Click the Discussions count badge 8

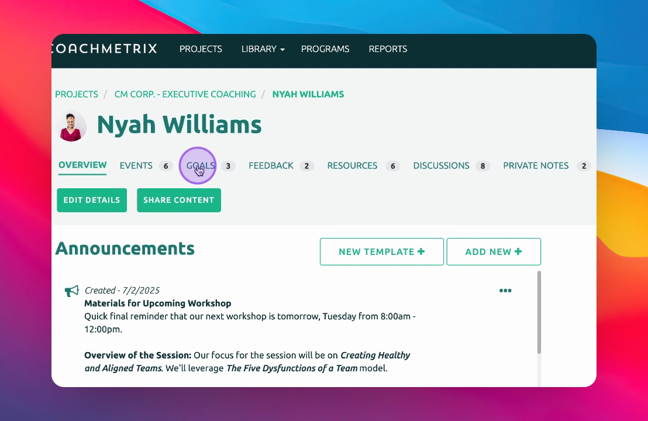[x=482, y=166]
